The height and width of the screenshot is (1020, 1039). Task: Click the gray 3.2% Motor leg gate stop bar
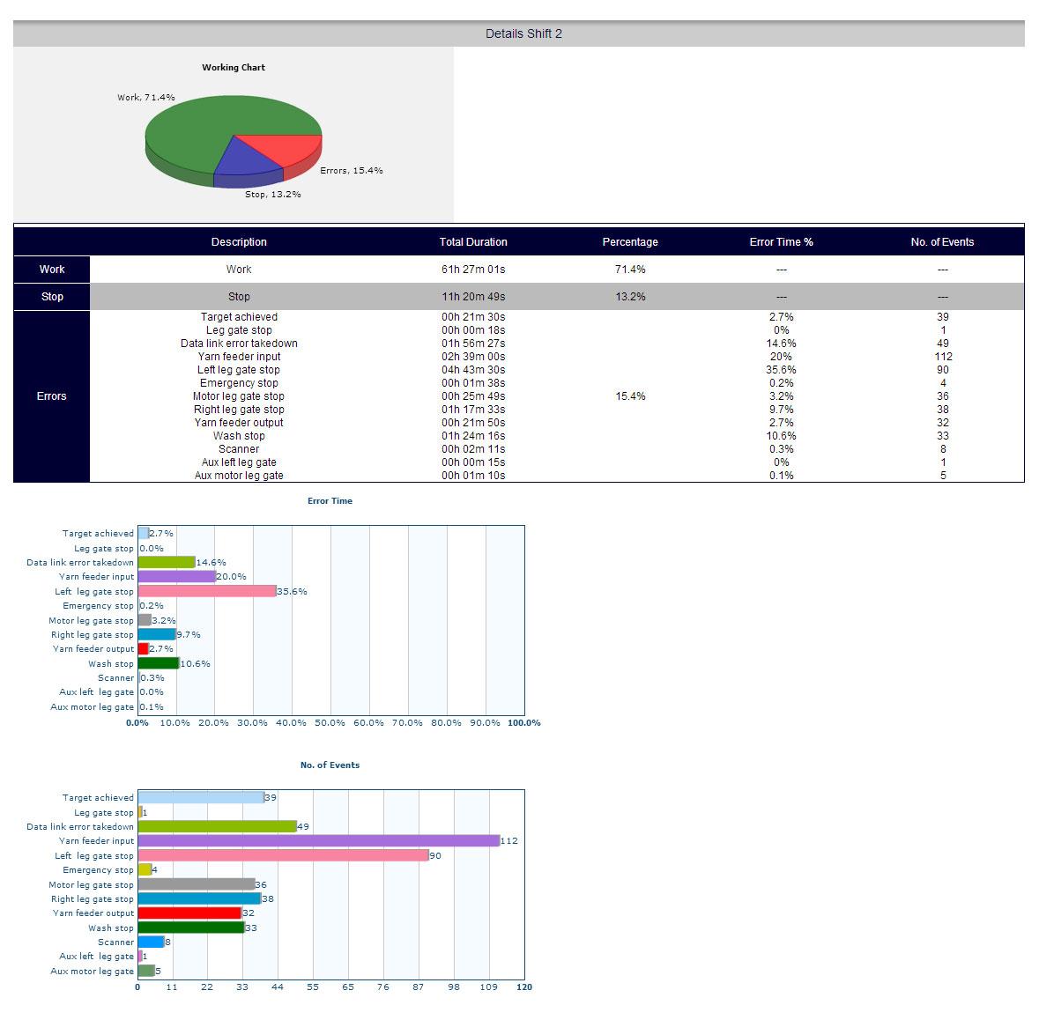145,621
